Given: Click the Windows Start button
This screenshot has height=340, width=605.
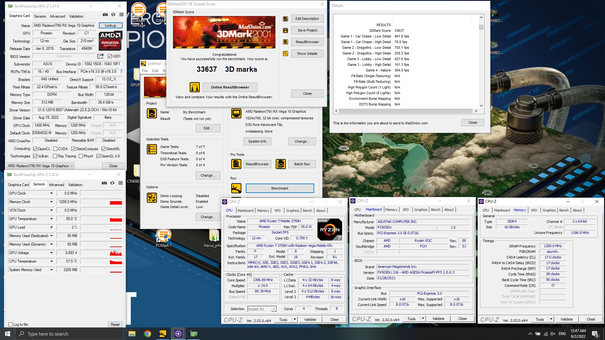Looking at the screenshot, I should point(8,334).
